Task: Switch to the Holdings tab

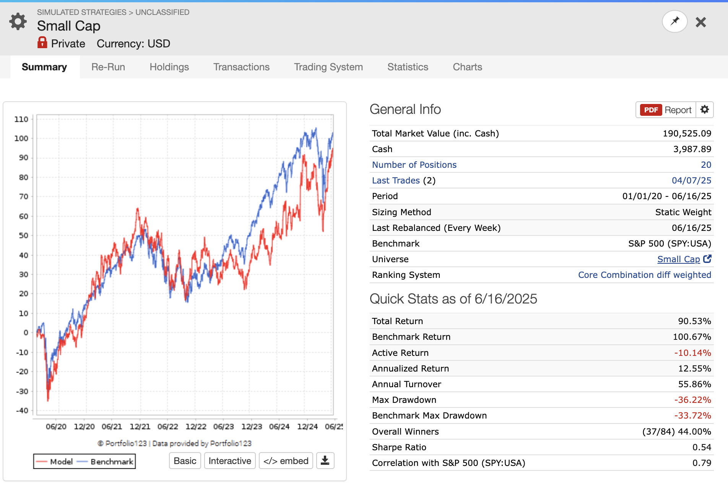Action: [169, 67]
